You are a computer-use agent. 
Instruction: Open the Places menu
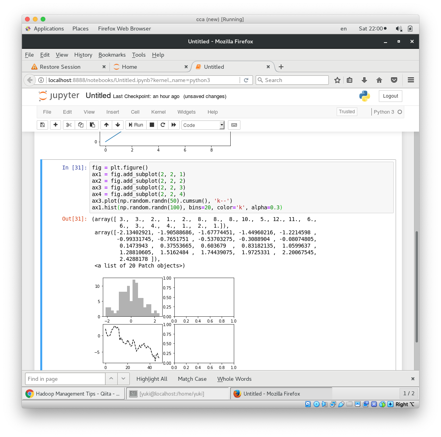[x=81, y=29]
